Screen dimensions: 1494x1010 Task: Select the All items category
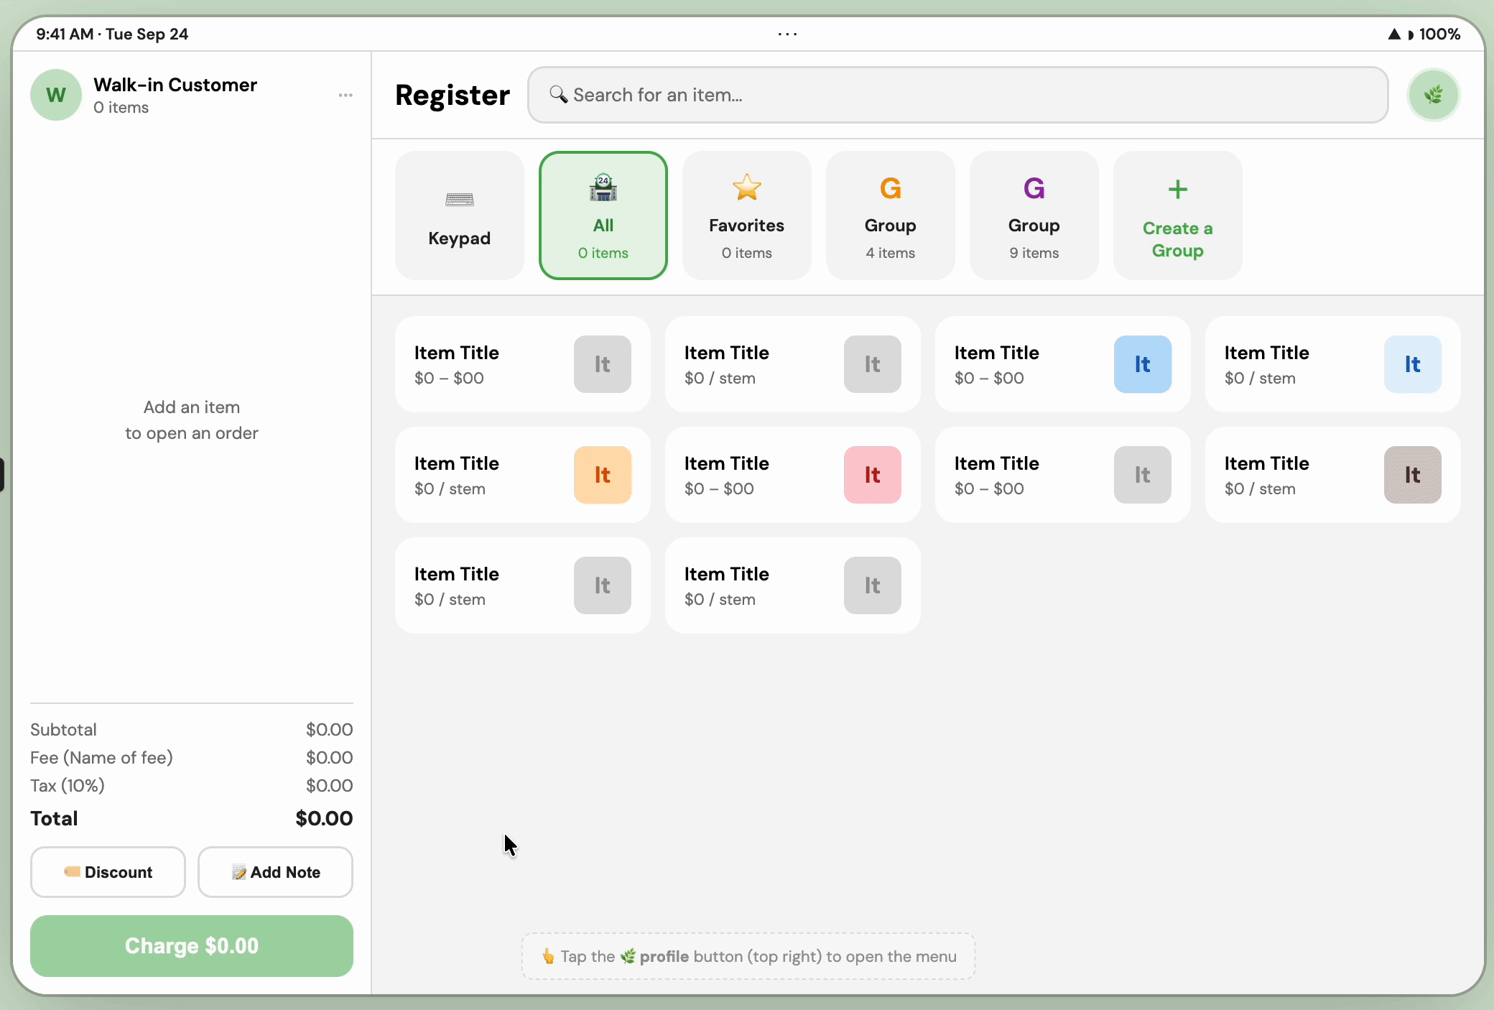point(603,216)
